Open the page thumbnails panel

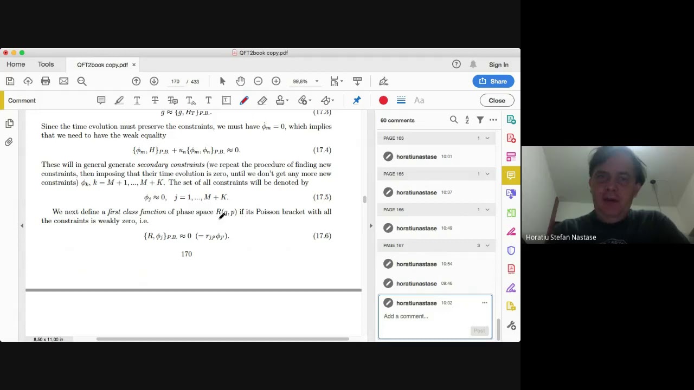9,123
